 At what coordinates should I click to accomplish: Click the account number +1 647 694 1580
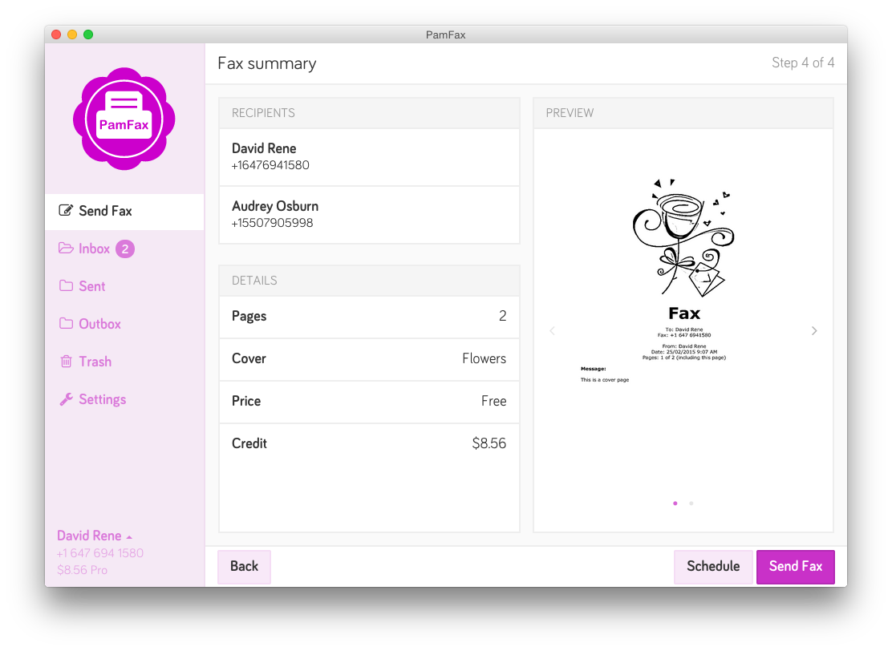(x=100, y=553)
